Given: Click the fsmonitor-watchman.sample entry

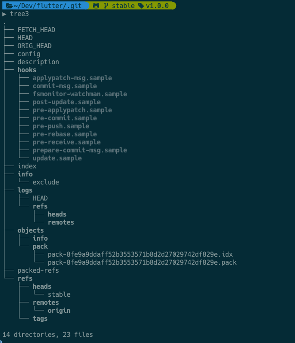Looking at the screenshot, I should 80,94.
